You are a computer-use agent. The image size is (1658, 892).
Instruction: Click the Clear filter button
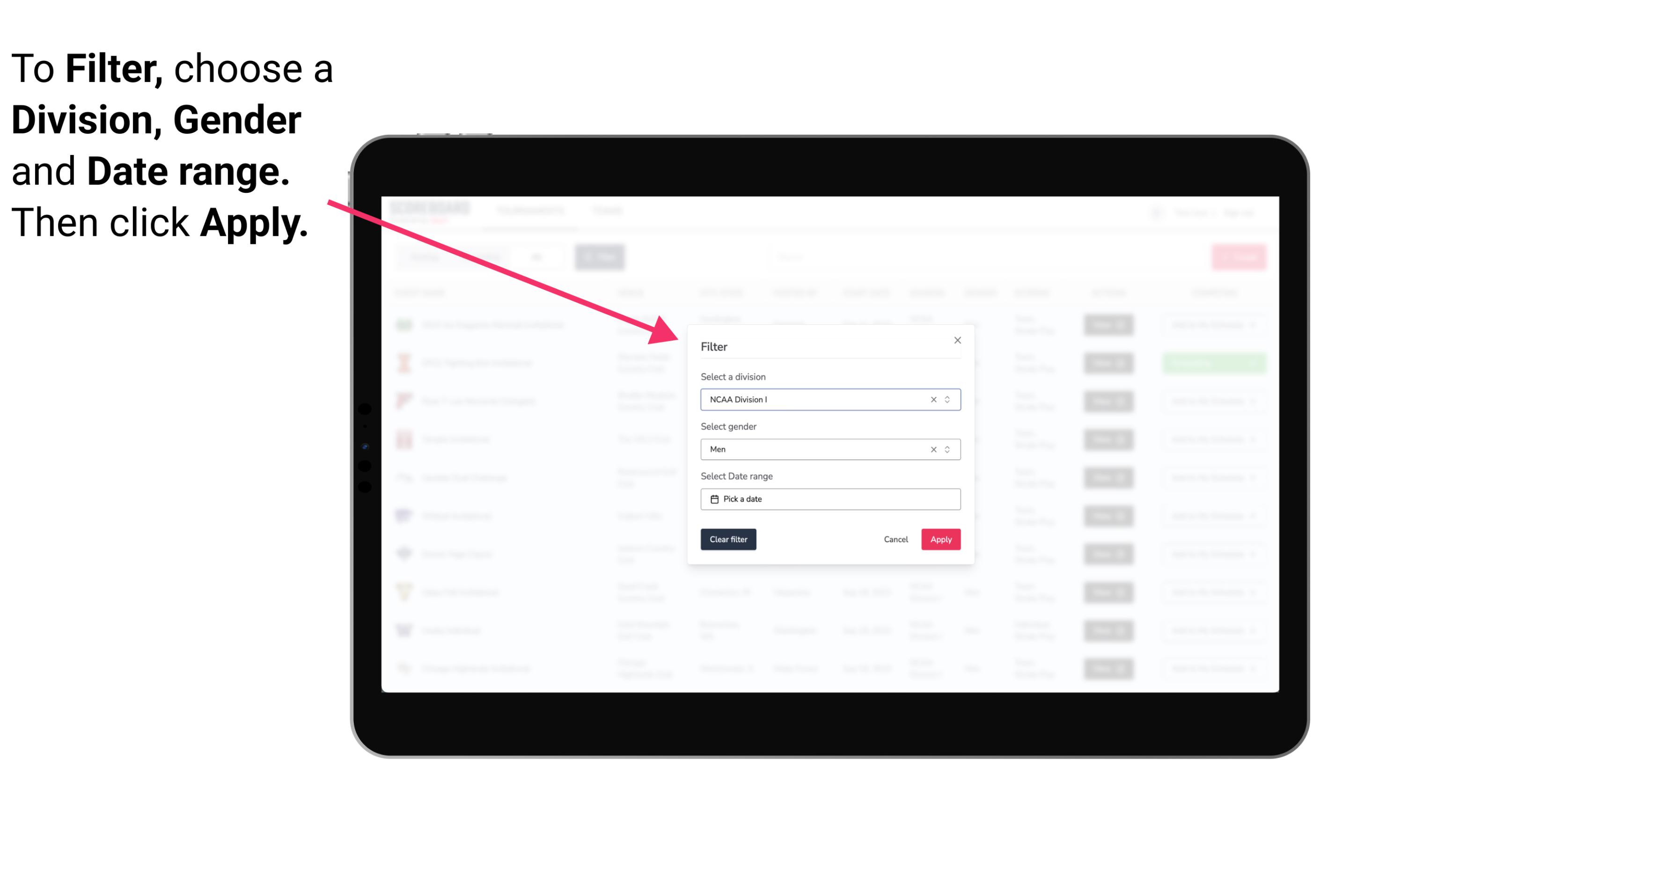[728, 540]
